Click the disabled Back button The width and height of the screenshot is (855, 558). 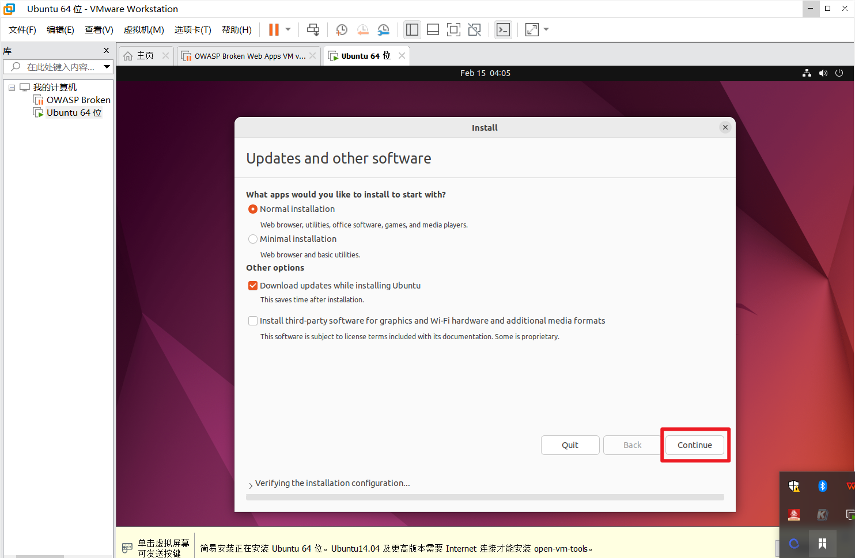click(x=633, y=445)
